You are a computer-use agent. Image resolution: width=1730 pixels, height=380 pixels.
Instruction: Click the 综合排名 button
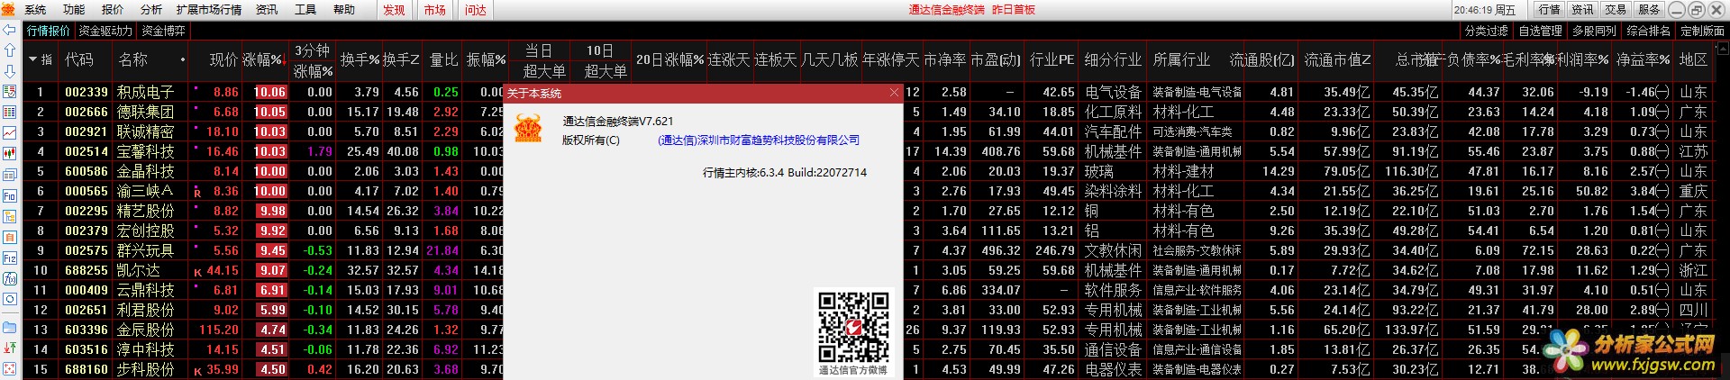point(1649,31)
